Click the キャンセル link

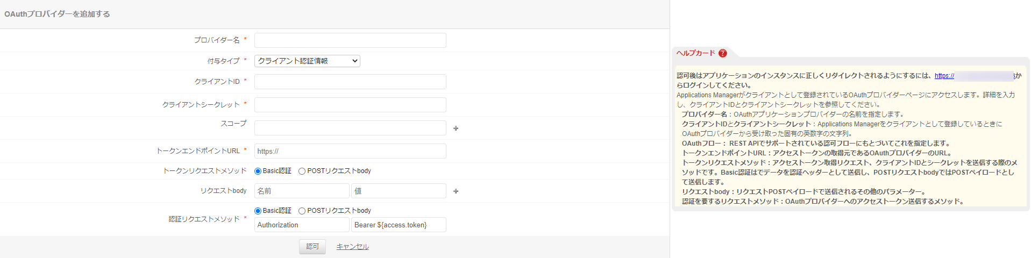352,247
